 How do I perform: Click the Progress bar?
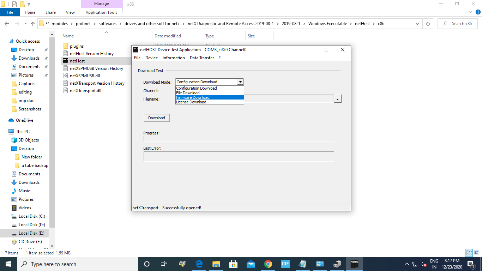coord(239,139)
